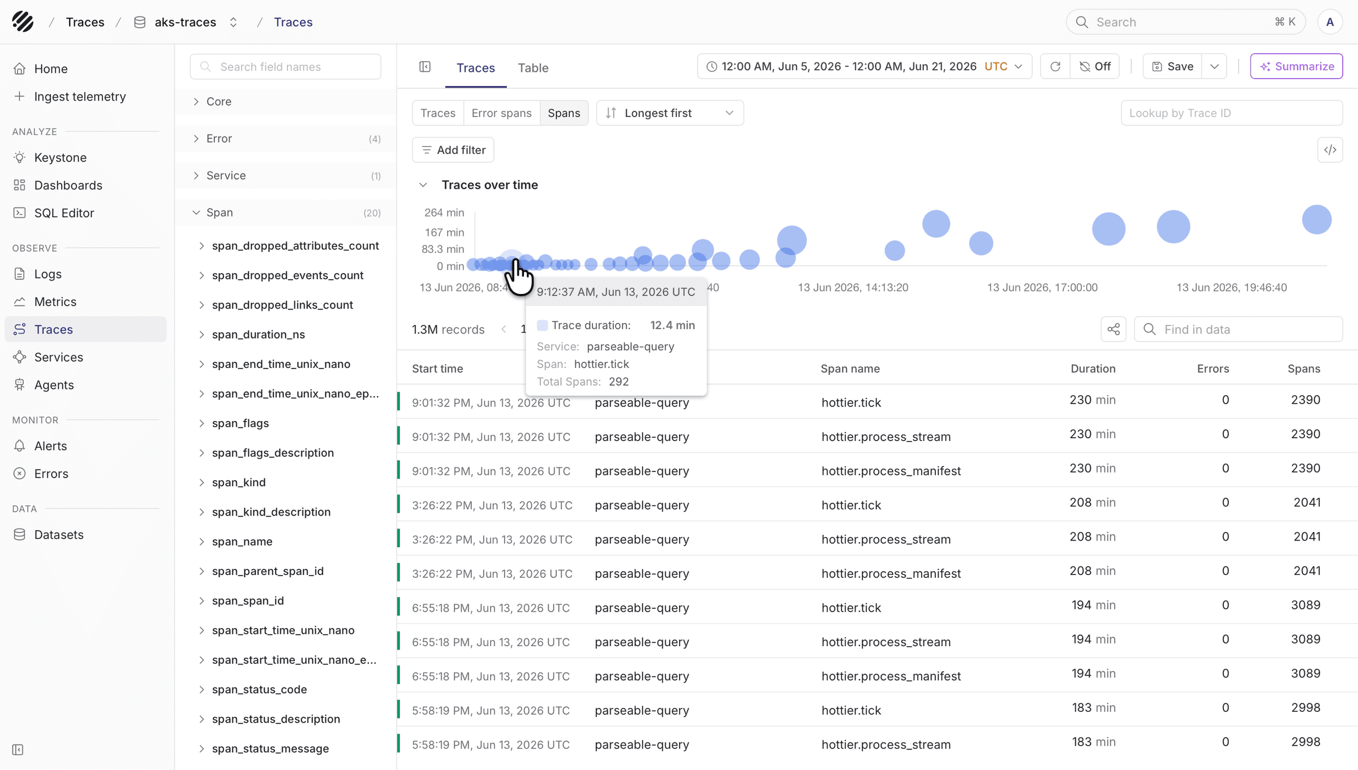Open Traces in the sidebar
The image size is (1358, 770).
(x=85, y=329)
